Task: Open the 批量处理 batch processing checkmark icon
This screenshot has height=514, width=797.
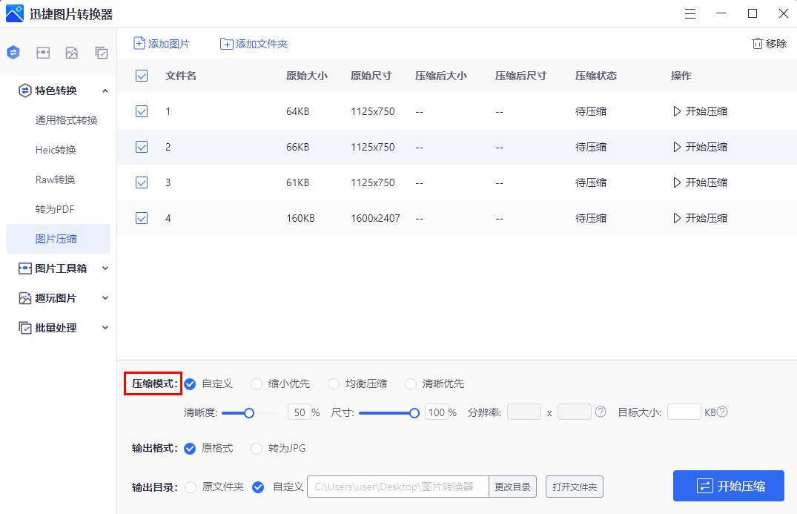Action: [102, 53]
